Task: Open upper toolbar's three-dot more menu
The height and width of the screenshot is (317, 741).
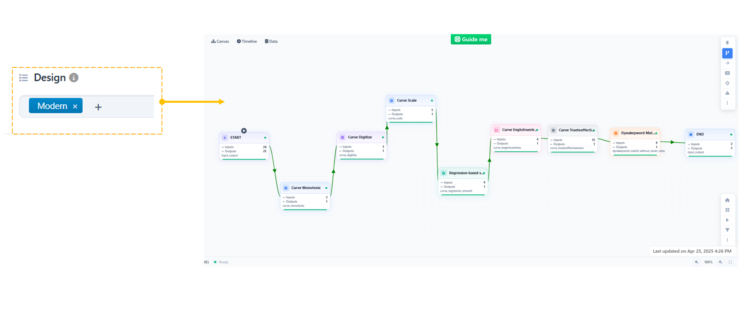Action: coord(727,103)
